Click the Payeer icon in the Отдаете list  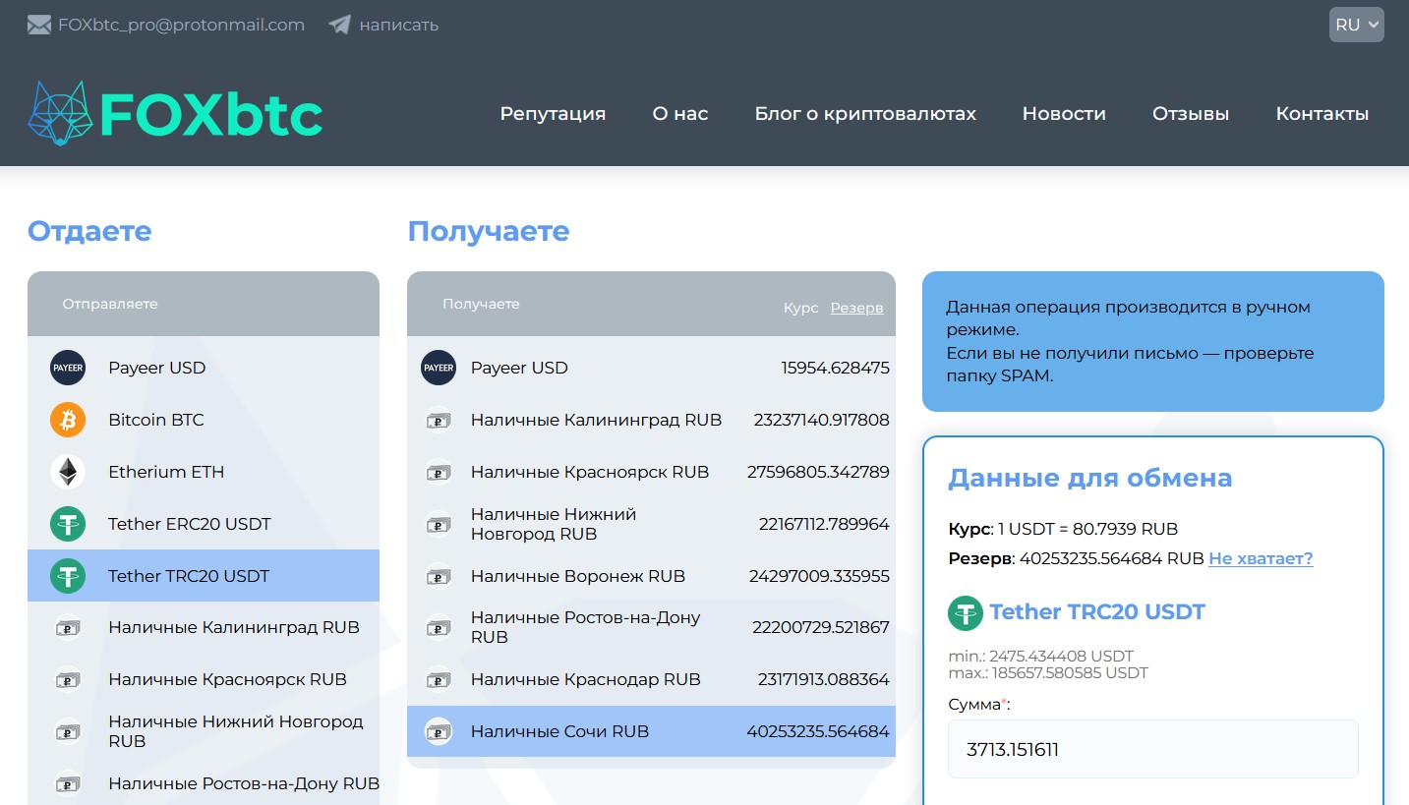pos(68,368)
